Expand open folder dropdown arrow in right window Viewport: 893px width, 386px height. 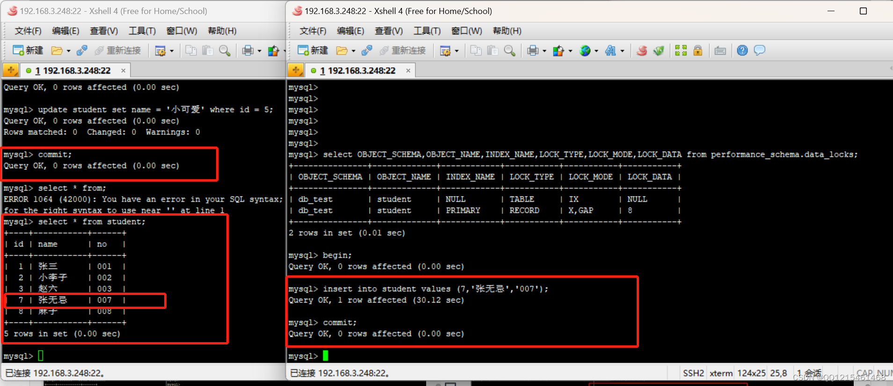click(353, 51)
